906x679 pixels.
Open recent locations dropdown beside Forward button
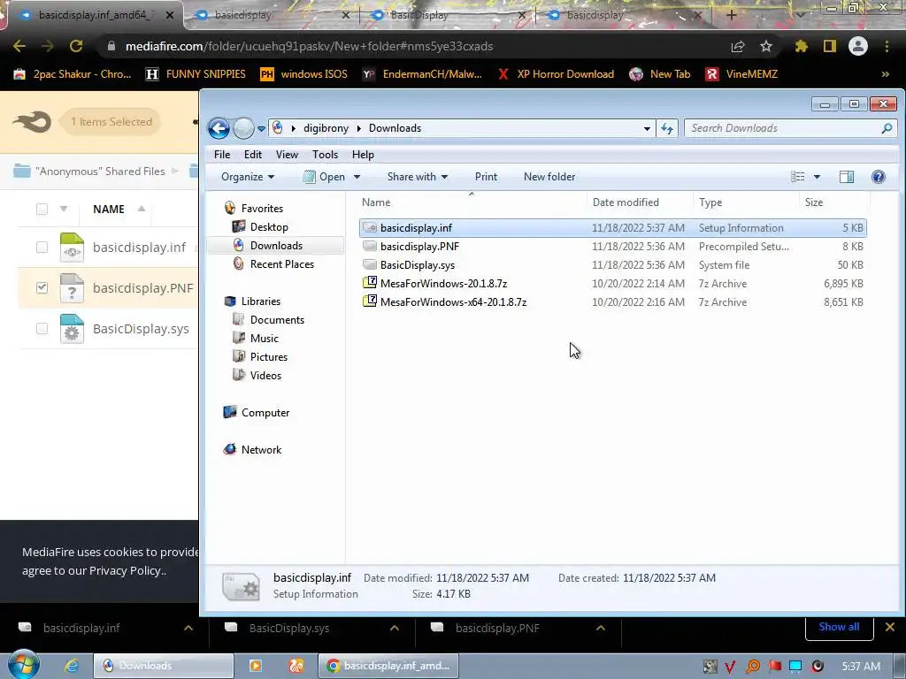261,129
